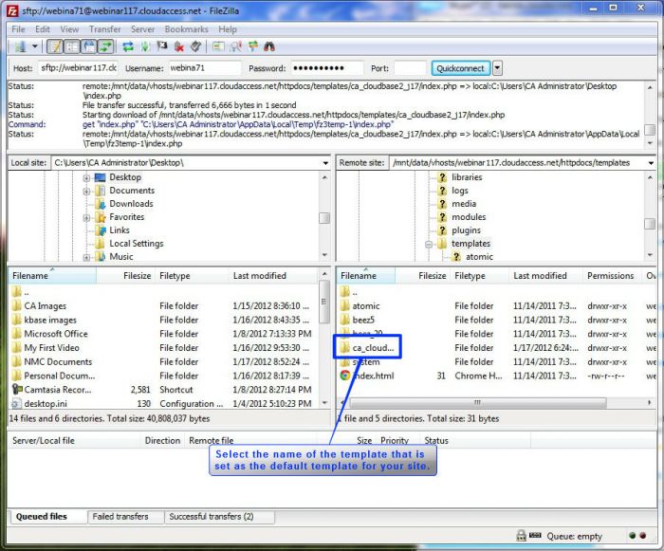Image resolution: width=664 pixels, height=551 pixels.
Task: Expand the Desktop tree node
Action: (86, 178)
